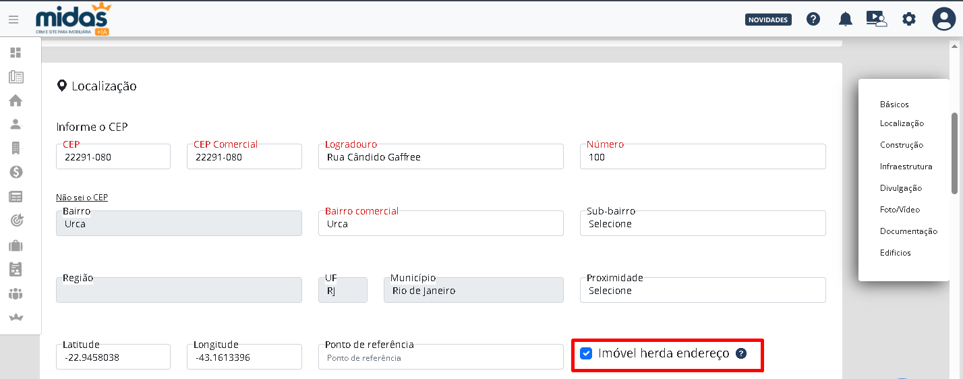Expand the Sub-bairro dropdown

tap(702, 224)
